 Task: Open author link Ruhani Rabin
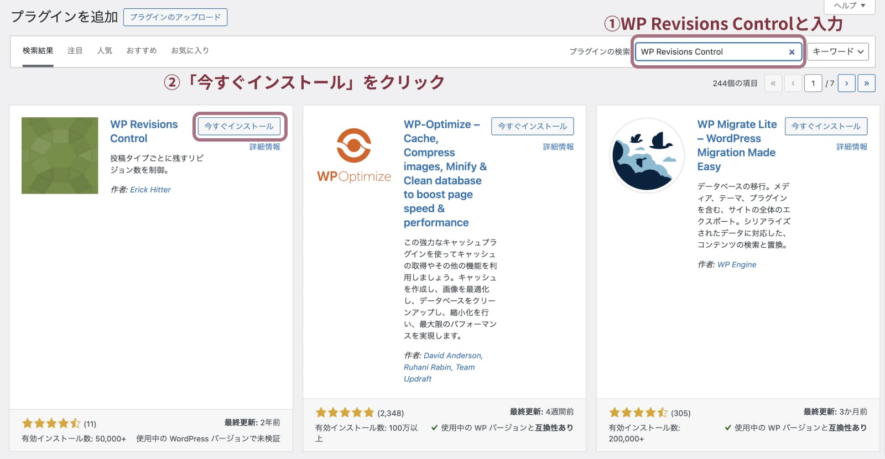click(x=428, y=367)
